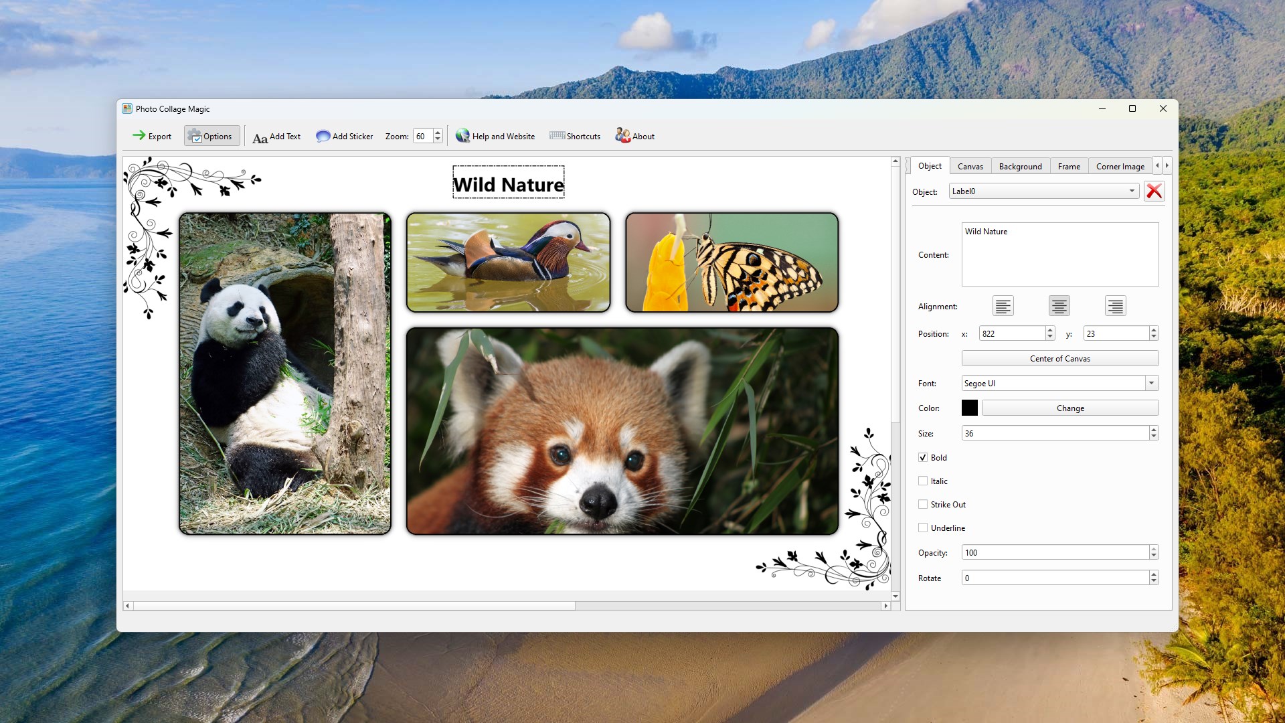Set text alignment to left
Viewport: 1285px width, 723px height.
(1003, 307)
